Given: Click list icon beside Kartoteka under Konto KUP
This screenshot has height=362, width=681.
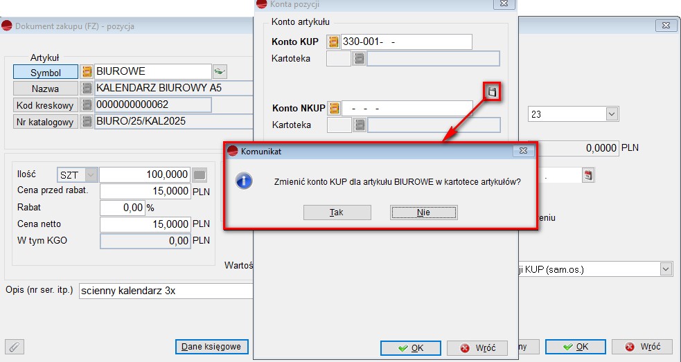Looking at the screenshot, I should pyautogui.click(x=359, y=59).
